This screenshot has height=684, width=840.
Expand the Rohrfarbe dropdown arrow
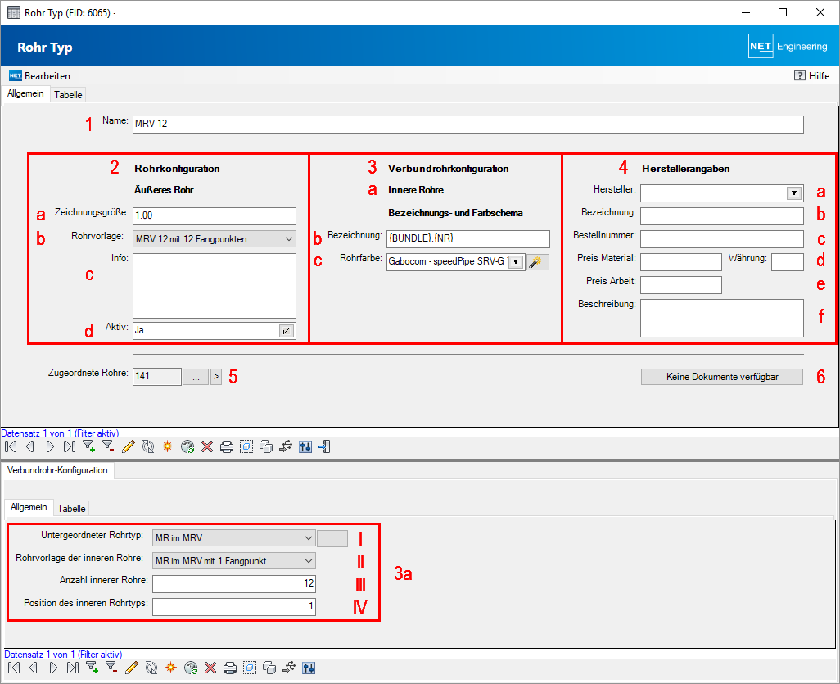[x=516, y=261]
